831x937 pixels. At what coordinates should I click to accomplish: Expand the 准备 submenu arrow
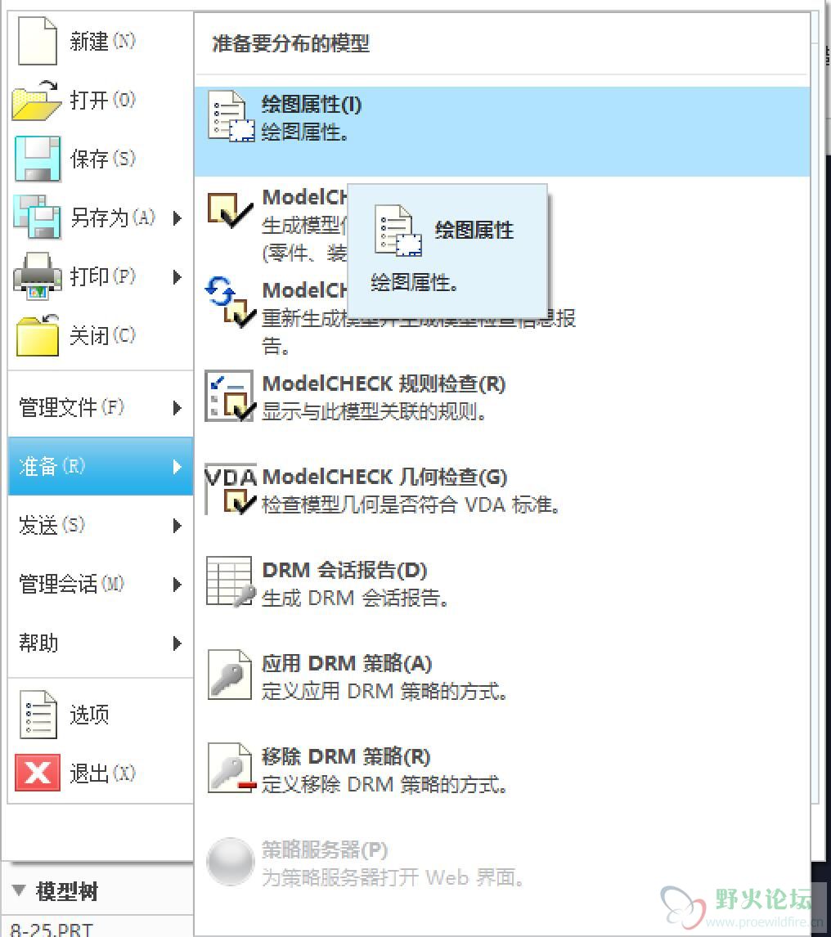pyautogui.click(x=177, y=467)
